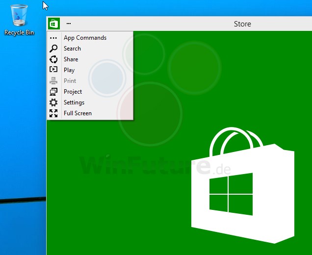The width and height of the screenshot is (312, 255).
Task: Click the green Store app icon in title bar
Action: coord(54,24)
